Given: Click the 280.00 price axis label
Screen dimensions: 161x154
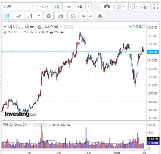Looking at the screenshot, I should coord(153,28).
